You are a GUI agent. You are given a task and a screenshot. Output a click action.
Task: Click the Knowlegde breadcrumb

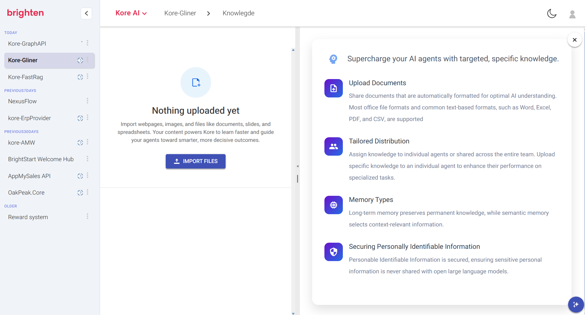238,13
